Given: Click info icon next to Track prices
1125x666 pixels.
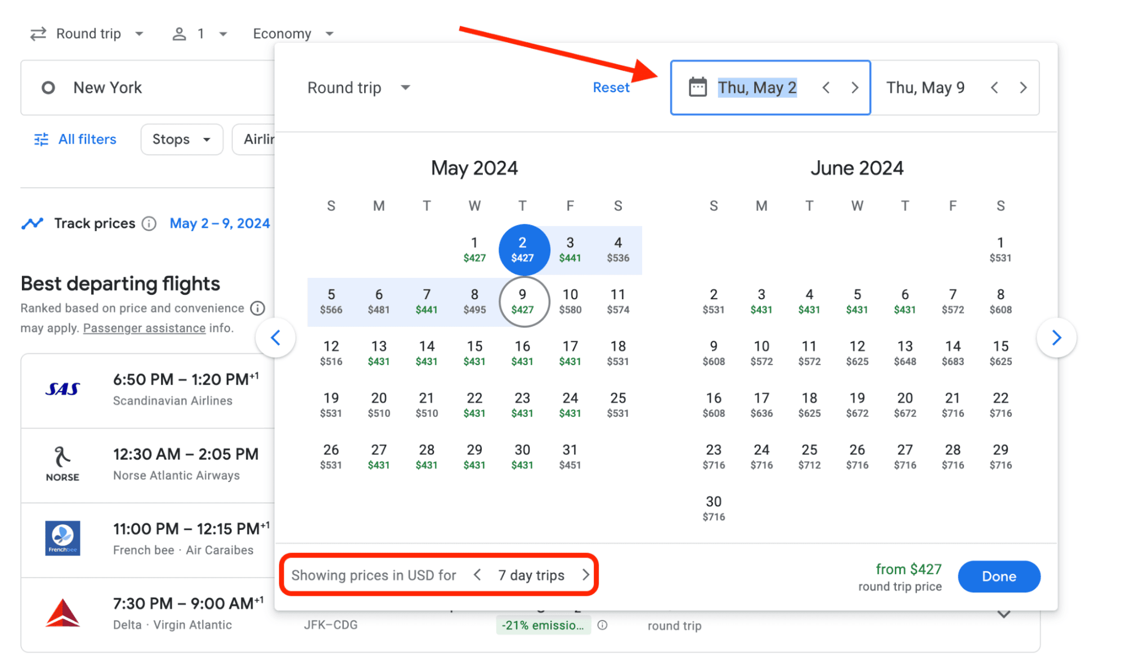Looking at the screenshot, I should (149, 224).
